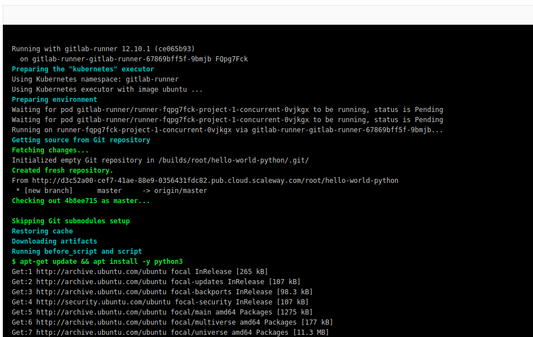Click the 'Checking out 4b8ee715 as master...' line
Image resolution: width=533 pixels, height=337 pixels.
81,201
